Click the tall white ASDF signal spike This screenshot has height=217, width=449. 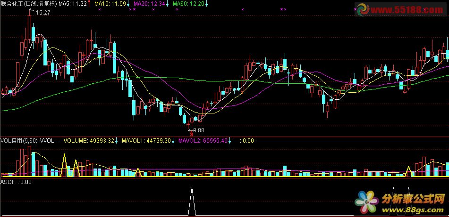pos(192,201)
